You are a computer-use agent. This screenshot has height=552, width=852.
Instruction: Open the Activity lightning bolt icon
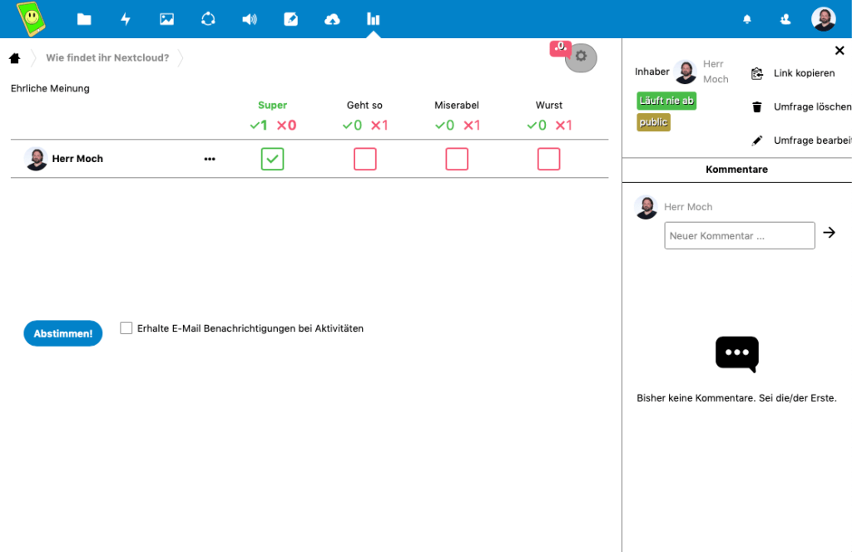click(x=126, y=19)
